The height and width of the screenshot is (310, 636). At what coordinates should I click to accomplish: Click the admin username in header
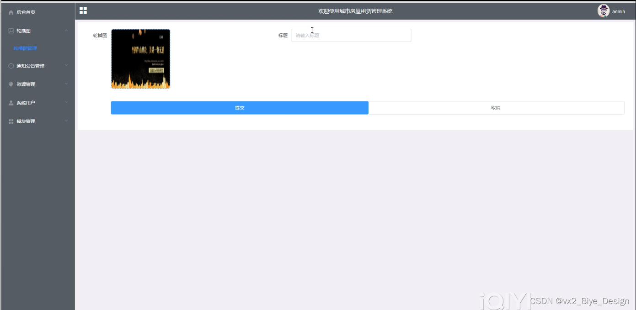click(x=619, y=12)
